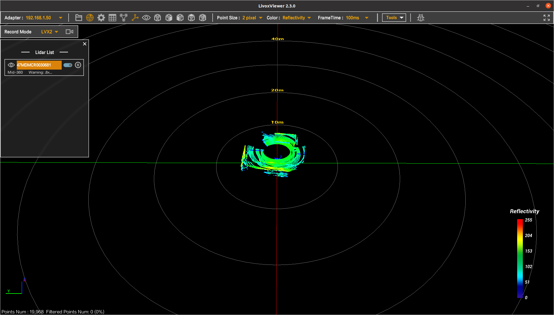This screenshot has width=554, height=315.
Task: Click the table grid icon in toolbar
Action: (x=112, y=18)
